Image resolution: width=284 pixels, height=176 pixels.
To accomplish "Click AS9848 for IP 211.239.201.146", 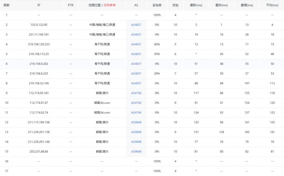I will (x=136, y=142).
